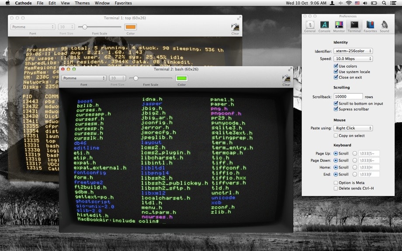Click the Terminal 2: bash title bar
402x251 pixels.
176,69
